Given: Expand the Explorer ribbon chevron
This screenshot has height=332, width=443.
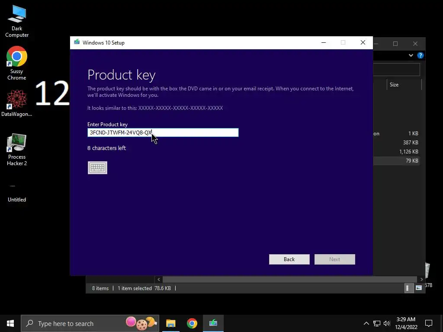Looking at the screenshot, I should (x=411, y=55).
